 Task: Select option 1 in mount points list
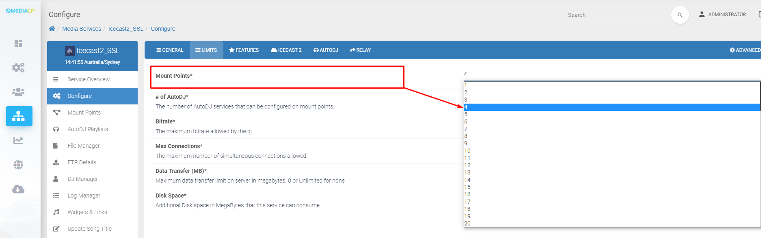pyautogui.click(x=612, y=85)
